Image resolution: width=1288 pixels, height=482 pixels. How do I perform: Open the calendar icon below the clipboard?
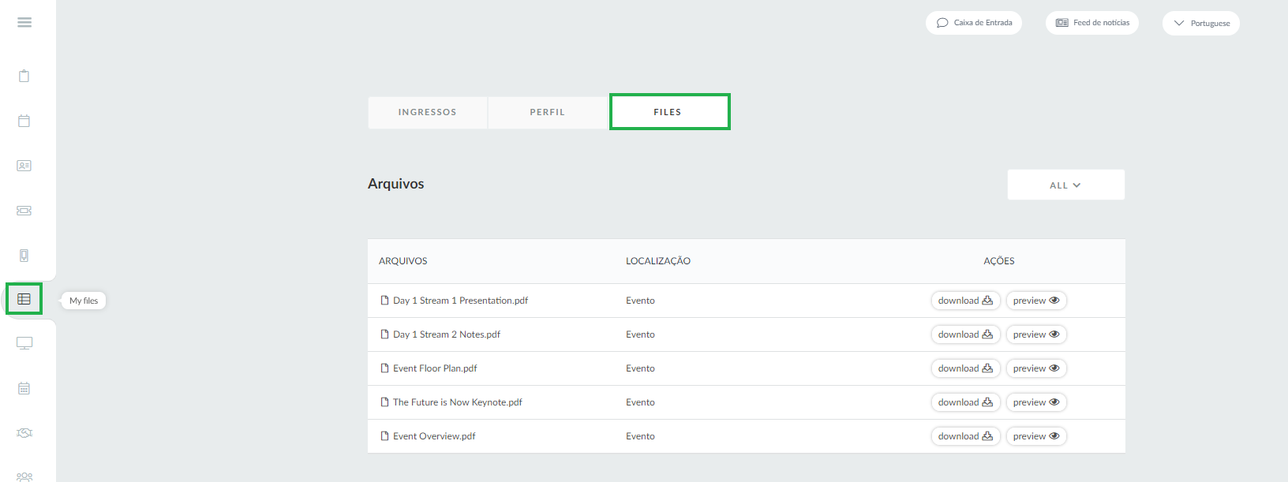point(24,121)
